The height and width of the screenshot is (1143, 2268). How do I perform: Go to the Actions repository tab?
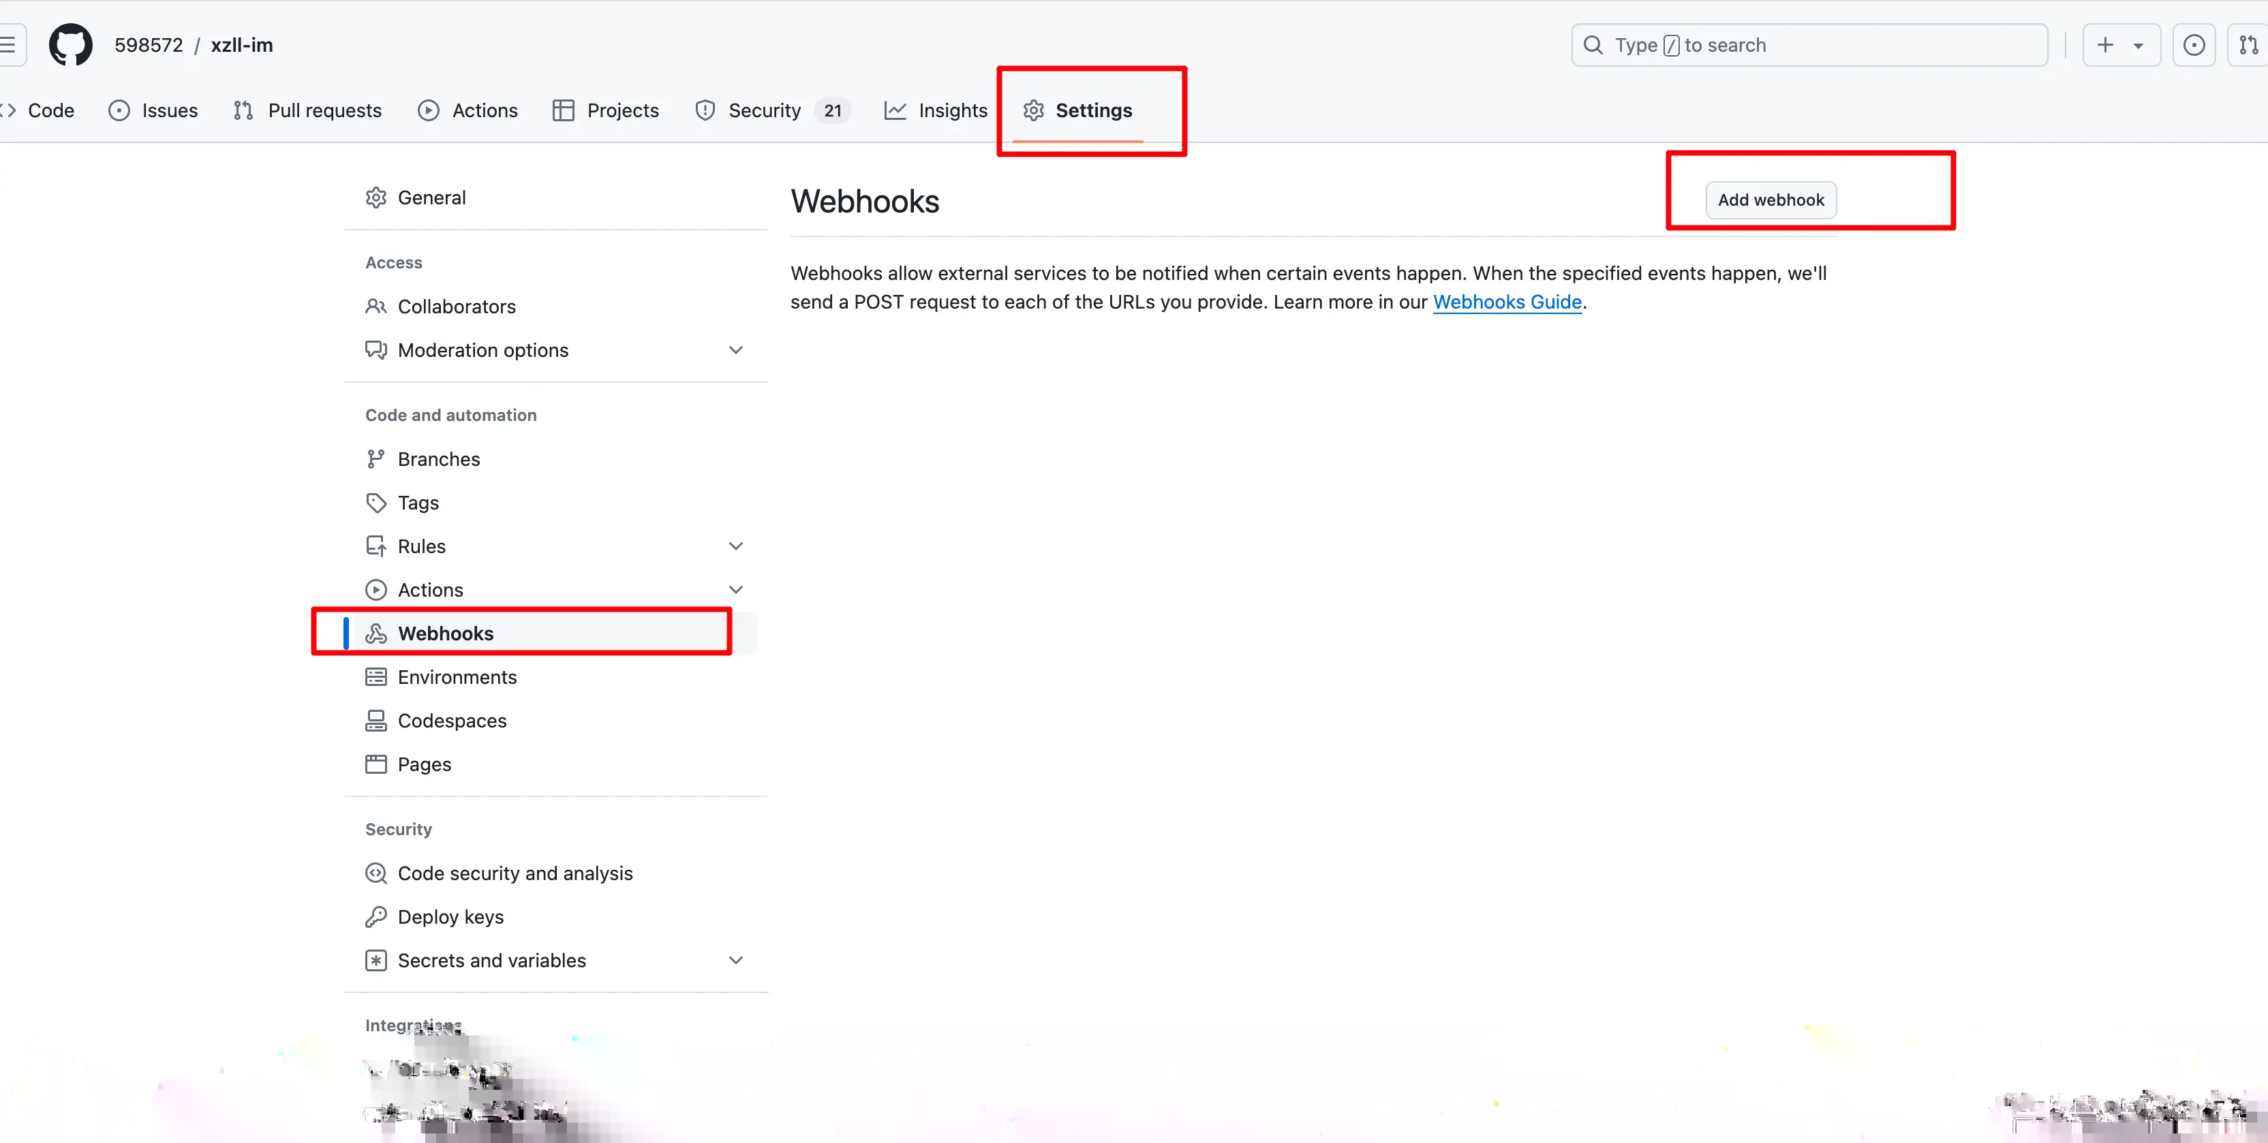(x=468, y=110)
